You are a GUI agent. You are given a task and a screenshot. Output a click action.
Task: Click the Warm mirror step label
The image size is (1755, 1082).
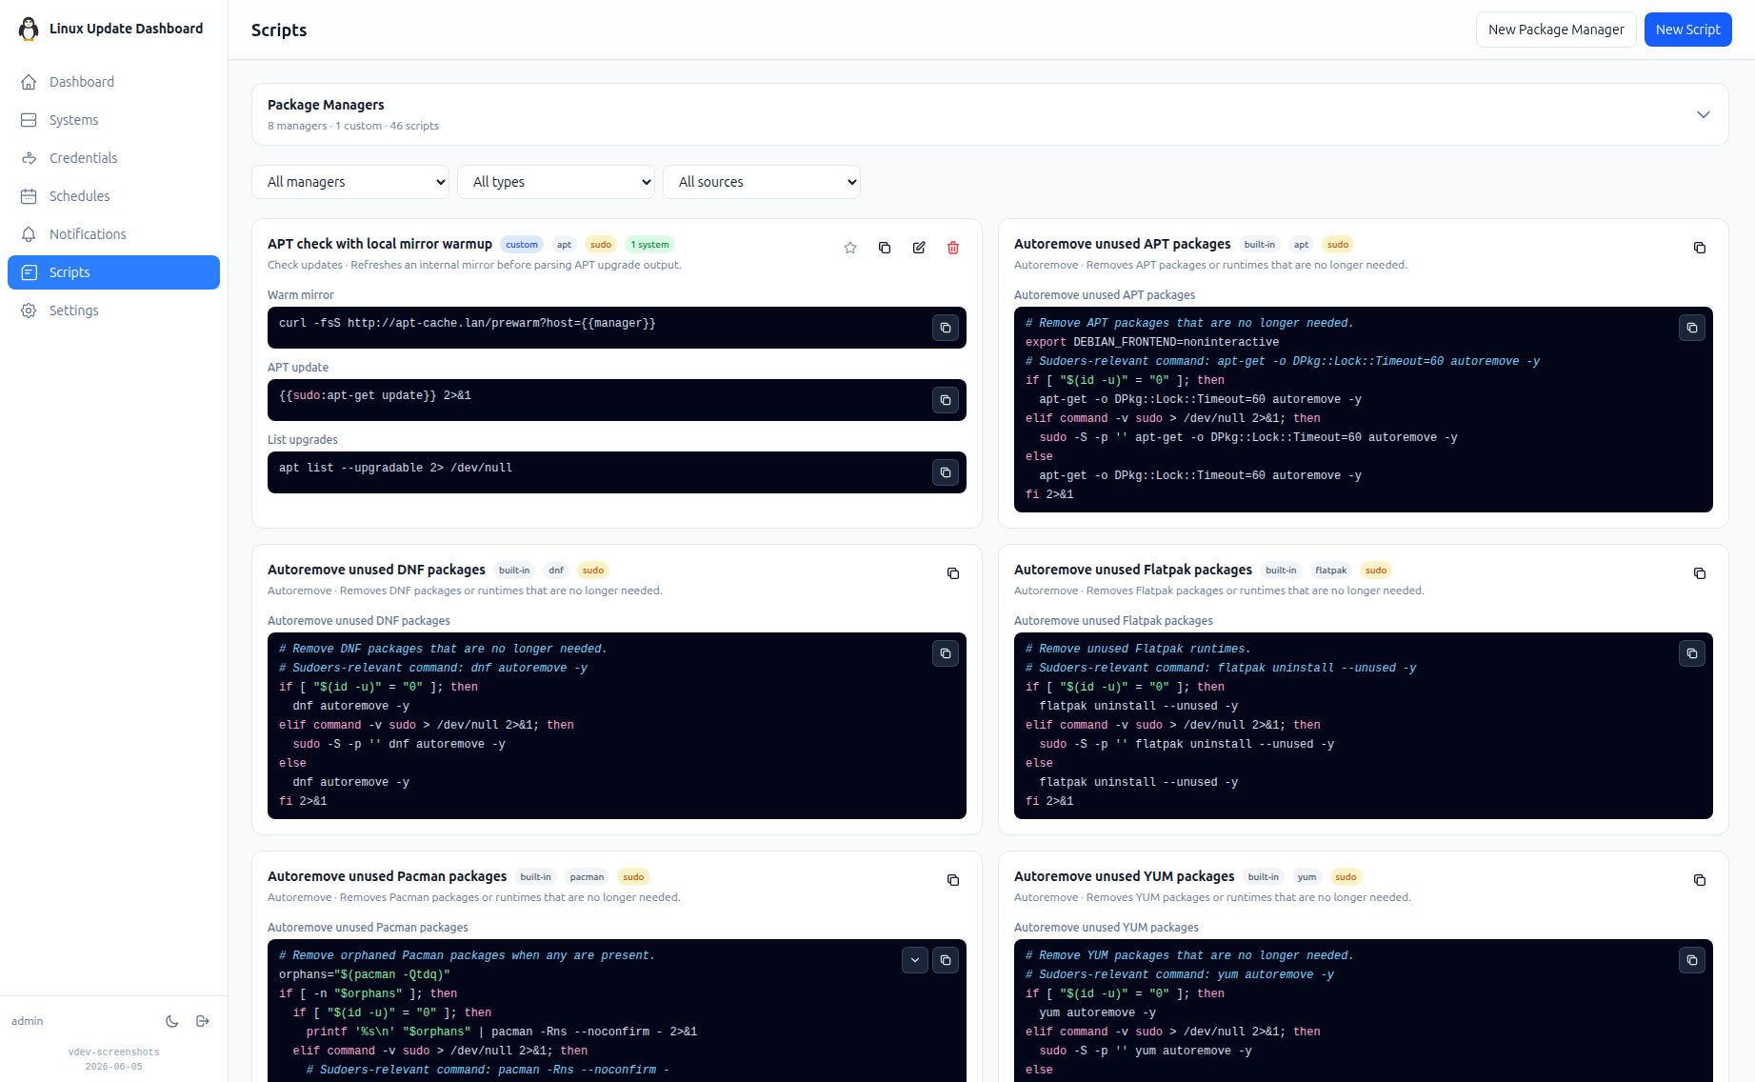[x=301, y=295]
